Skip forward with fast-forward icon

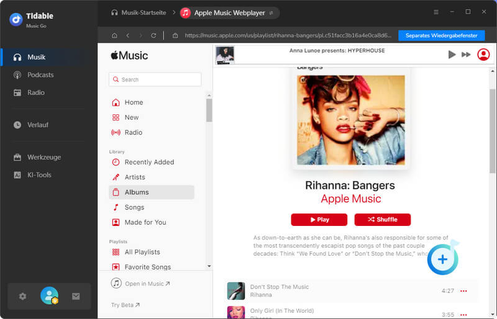coord(466,55)
